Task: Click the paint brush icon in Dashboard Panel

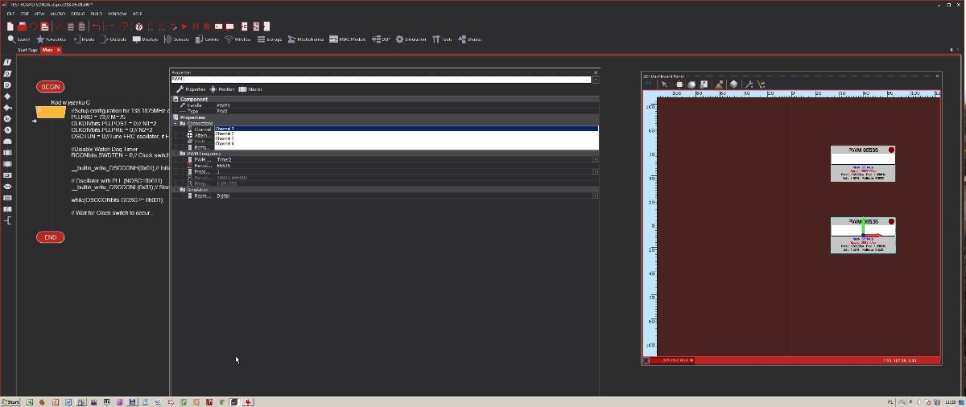Action: tap(761, 84)
